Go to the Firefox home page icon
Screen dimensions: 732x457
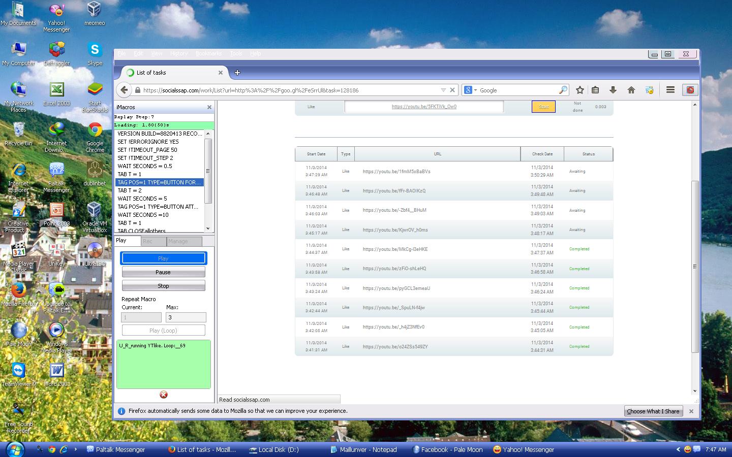[x=631, y=90]
